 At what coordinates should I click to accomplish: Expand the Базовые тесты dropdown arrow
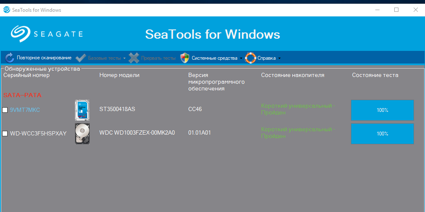click(x=125, y=58)
